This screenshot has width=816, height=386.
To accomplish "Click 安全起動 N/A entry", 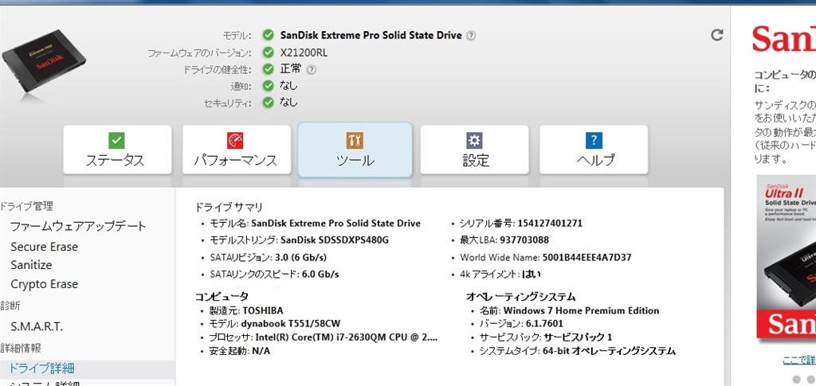I will point(239,351).
